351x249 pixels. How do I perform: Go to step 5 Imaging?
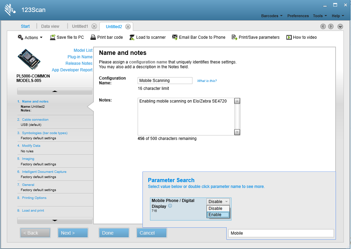tap(28, 158)
